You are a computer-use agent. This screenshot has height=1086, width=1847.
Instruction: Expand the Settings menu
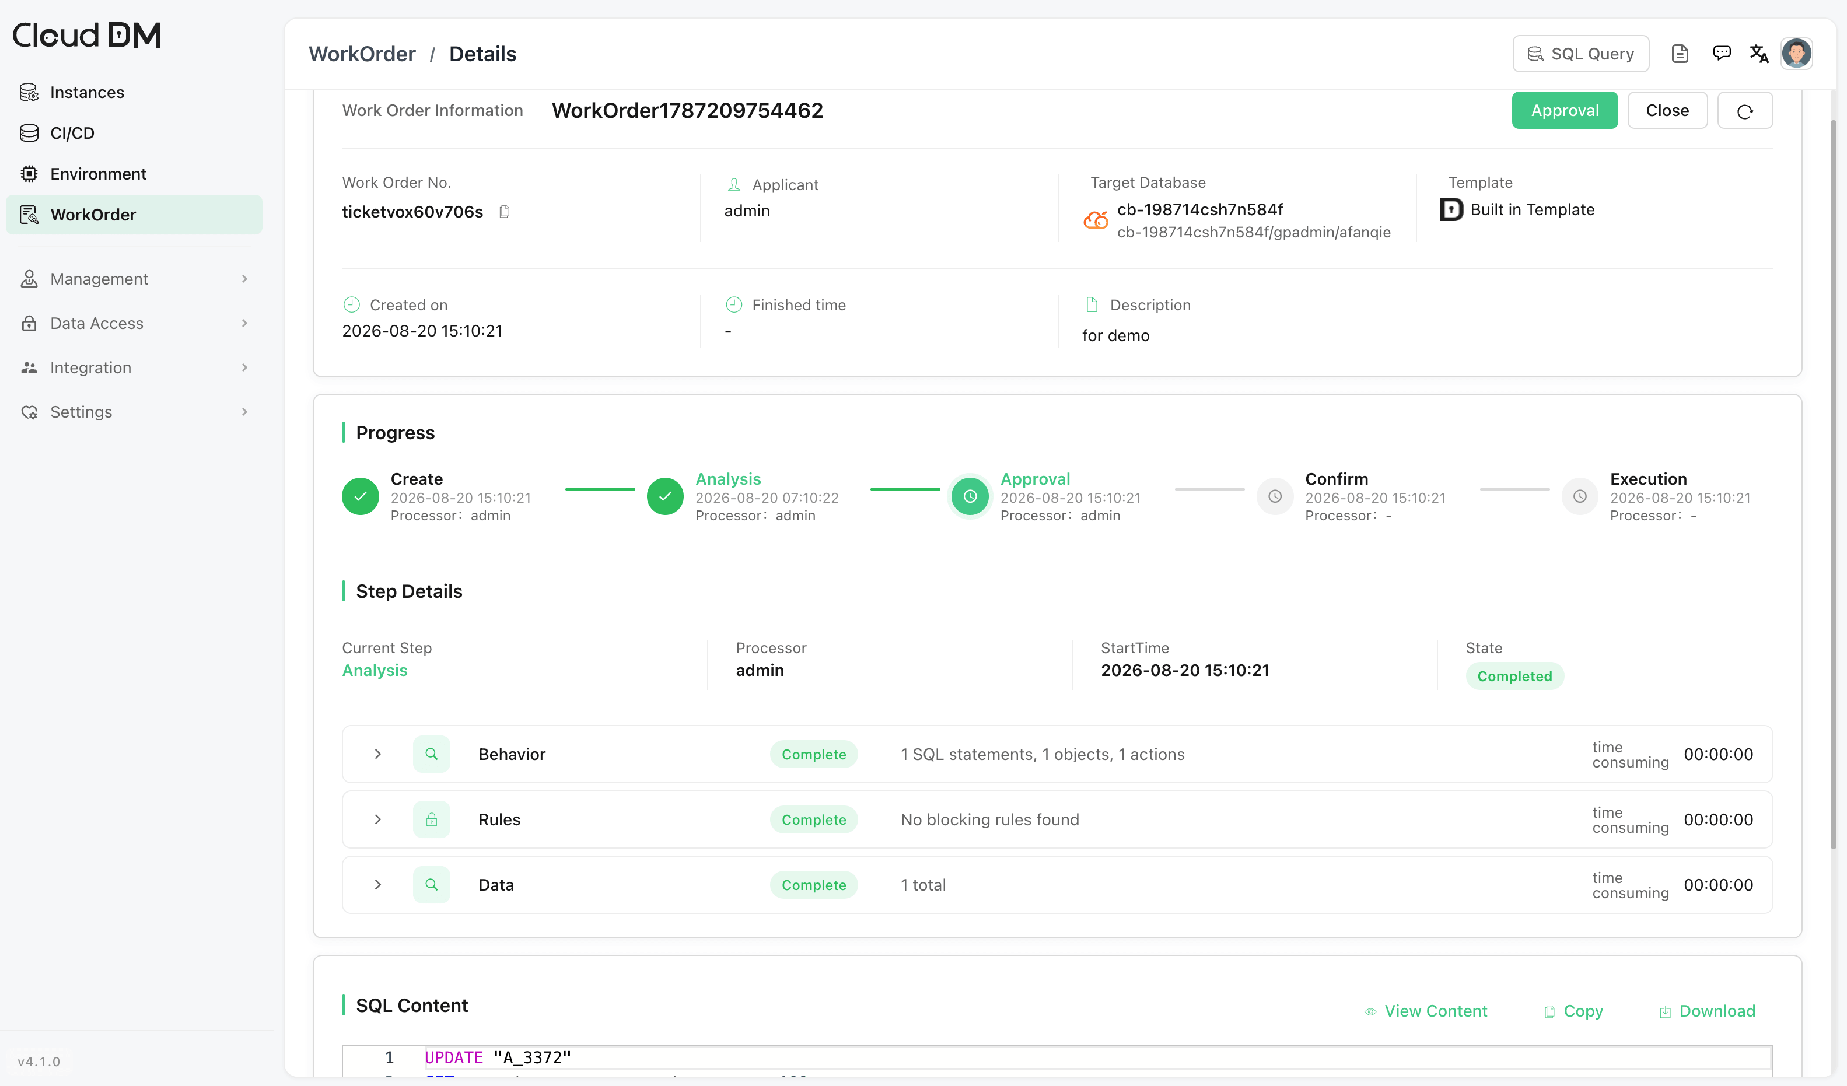(x=134, y=412)
